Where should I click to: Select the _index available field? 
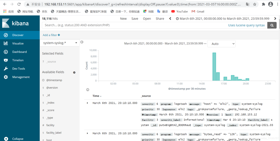[50, 103]
